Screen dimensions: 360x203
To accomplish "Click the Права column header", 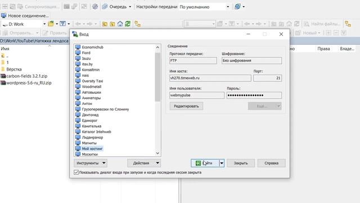I will pyautogui.click(x=323, y=48).
